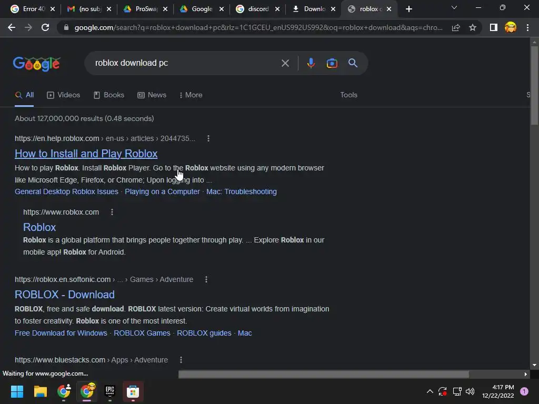Show hidden system tray icons

tap(430, 391)
